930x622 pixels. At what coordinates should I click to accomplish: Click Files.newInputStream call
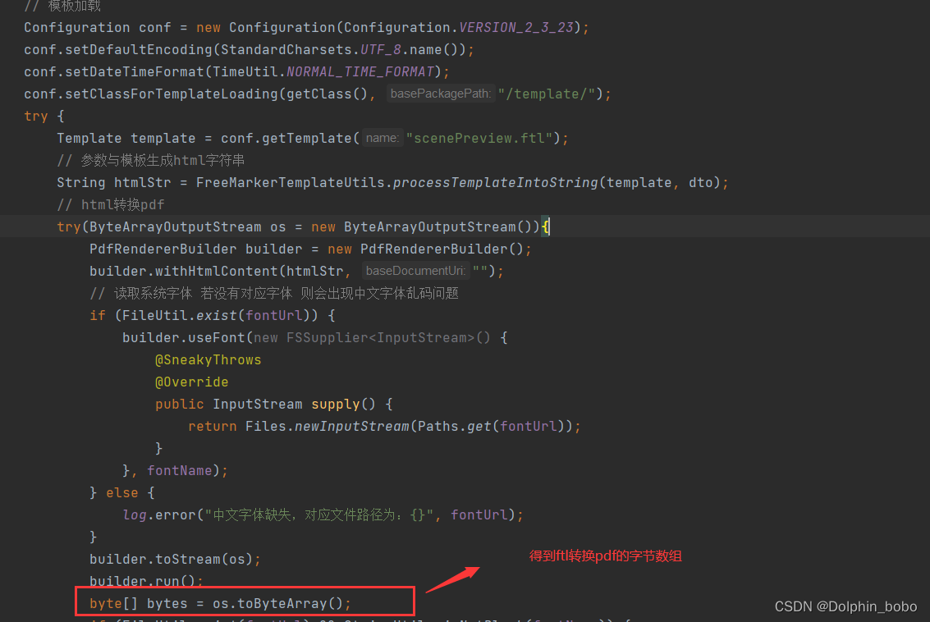(327, 427)
